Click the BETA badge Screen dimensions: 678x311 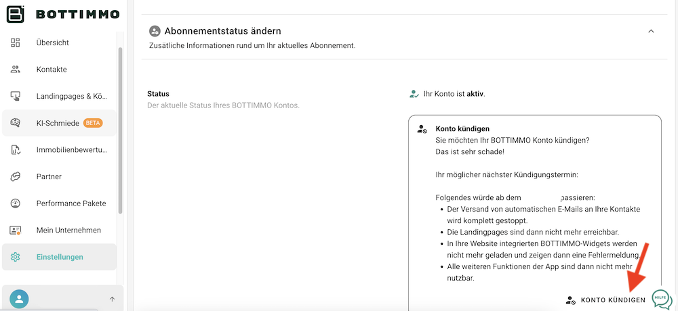tap(93, 123)
